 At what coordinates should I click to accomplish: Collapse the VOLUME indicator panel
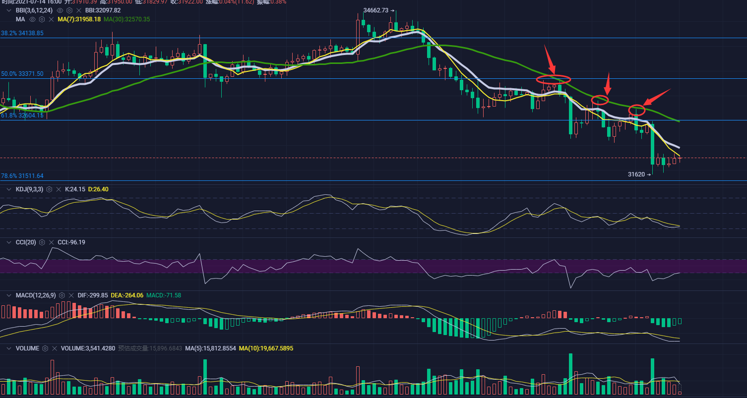(x=9, y=348)
